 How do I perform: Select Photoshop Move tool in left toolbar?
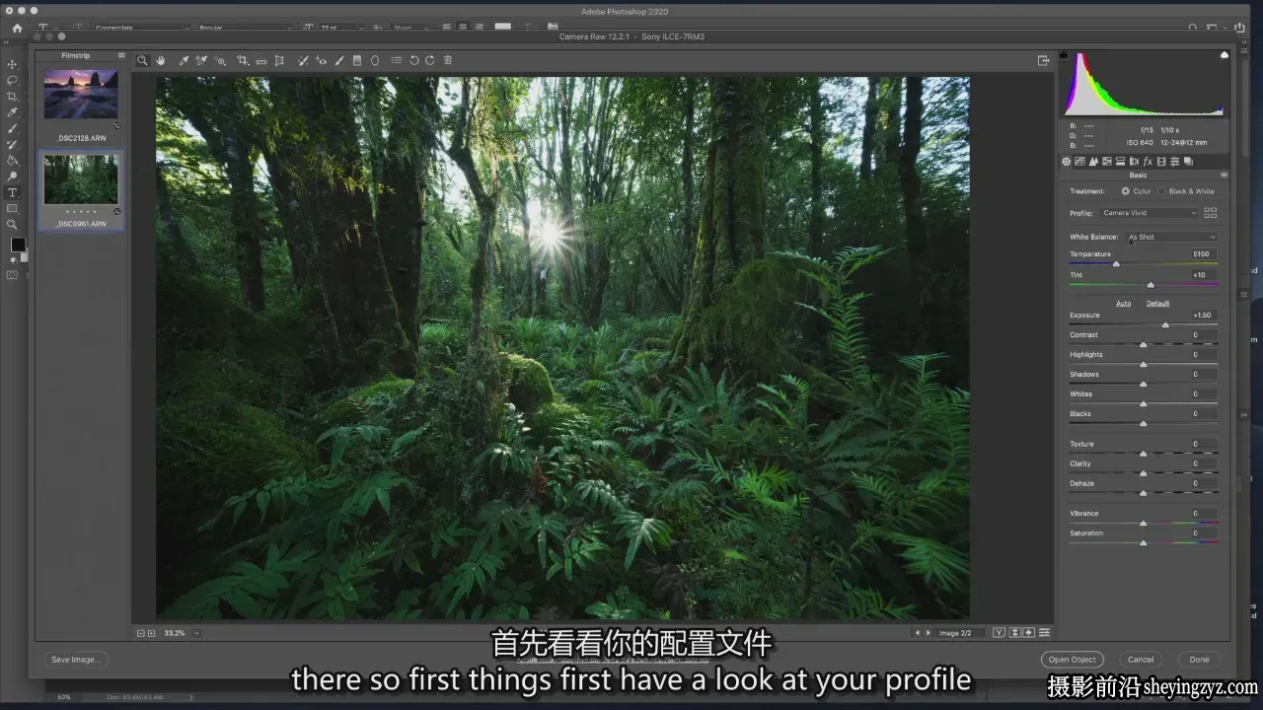[x=13, y=64]
